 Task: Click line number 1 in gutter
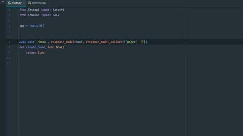pyautogui.click(x=9, y=10)
